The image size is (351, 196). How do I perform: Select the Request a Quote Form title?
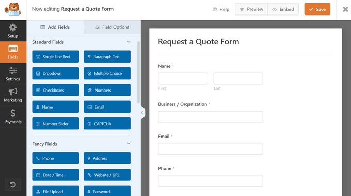[x=199, y=42]
